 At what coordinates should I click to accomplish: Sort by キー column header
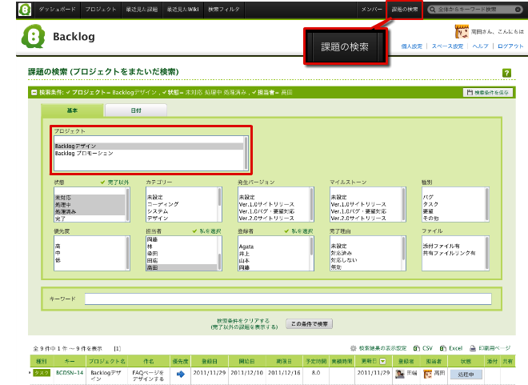click(x=70, y=362)
